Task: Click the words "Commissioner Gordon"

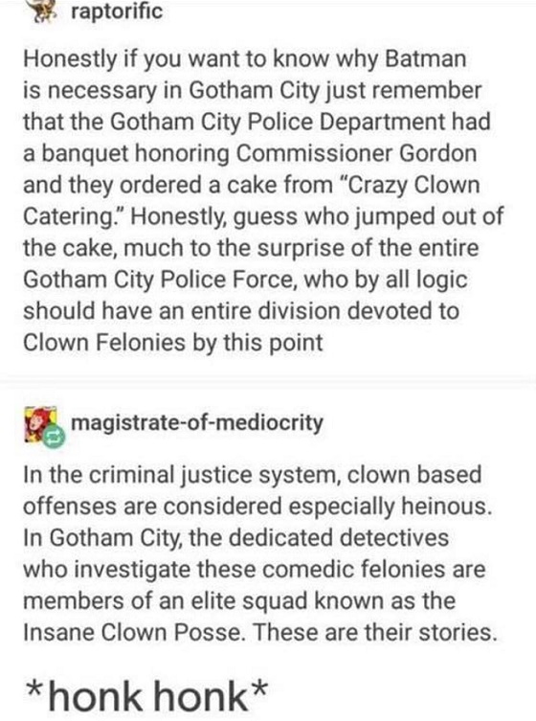Action: tap(356, 153)
